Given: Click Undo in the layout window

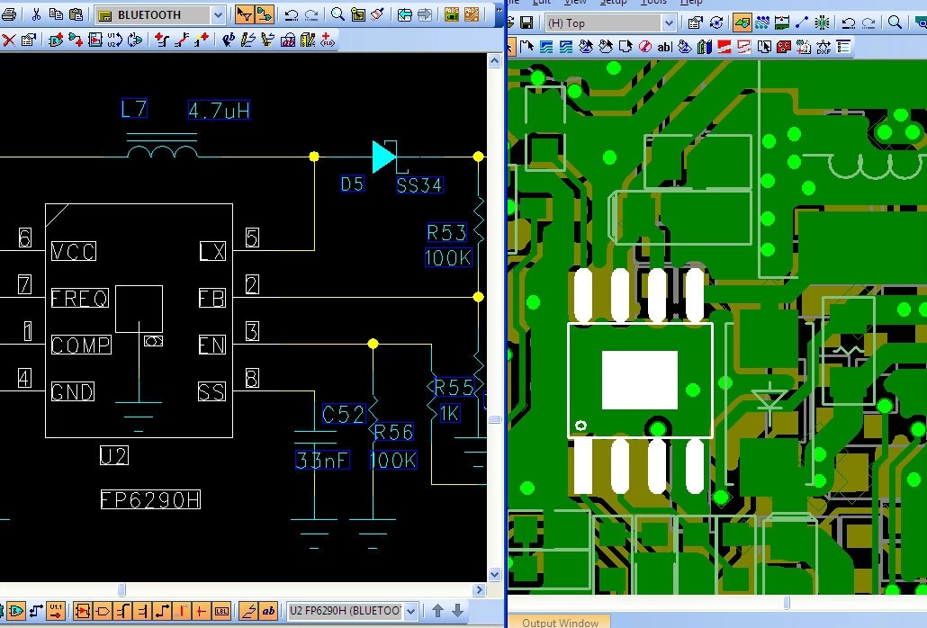Looking at the screenshot, I should click(x=849, y=23).
